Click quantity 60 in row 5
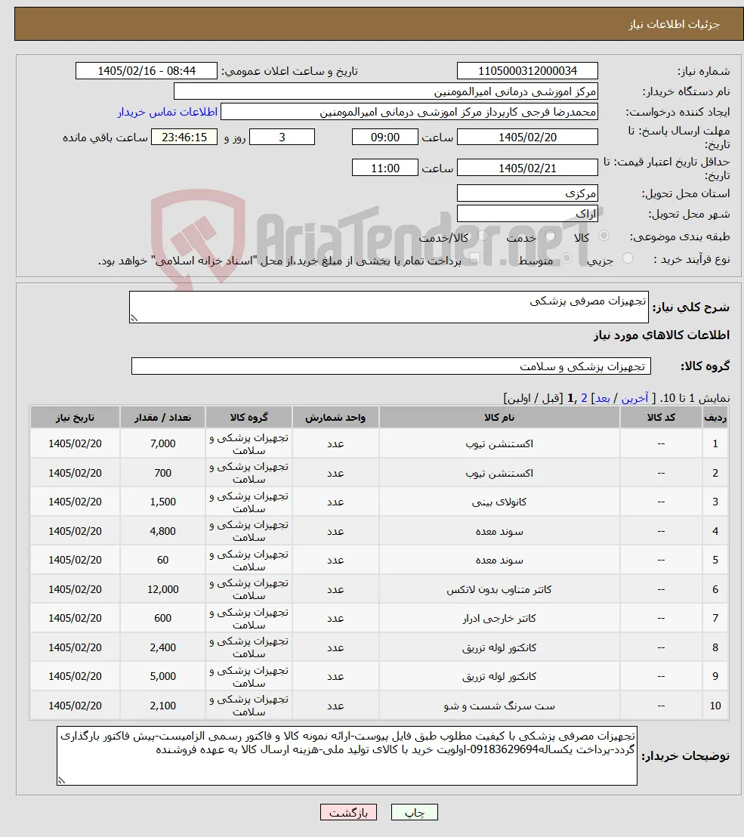 tap(163, 560)
